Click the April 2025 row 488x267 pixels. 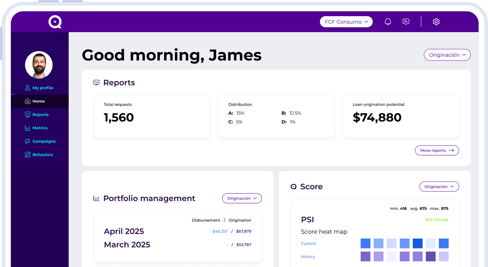178,231
